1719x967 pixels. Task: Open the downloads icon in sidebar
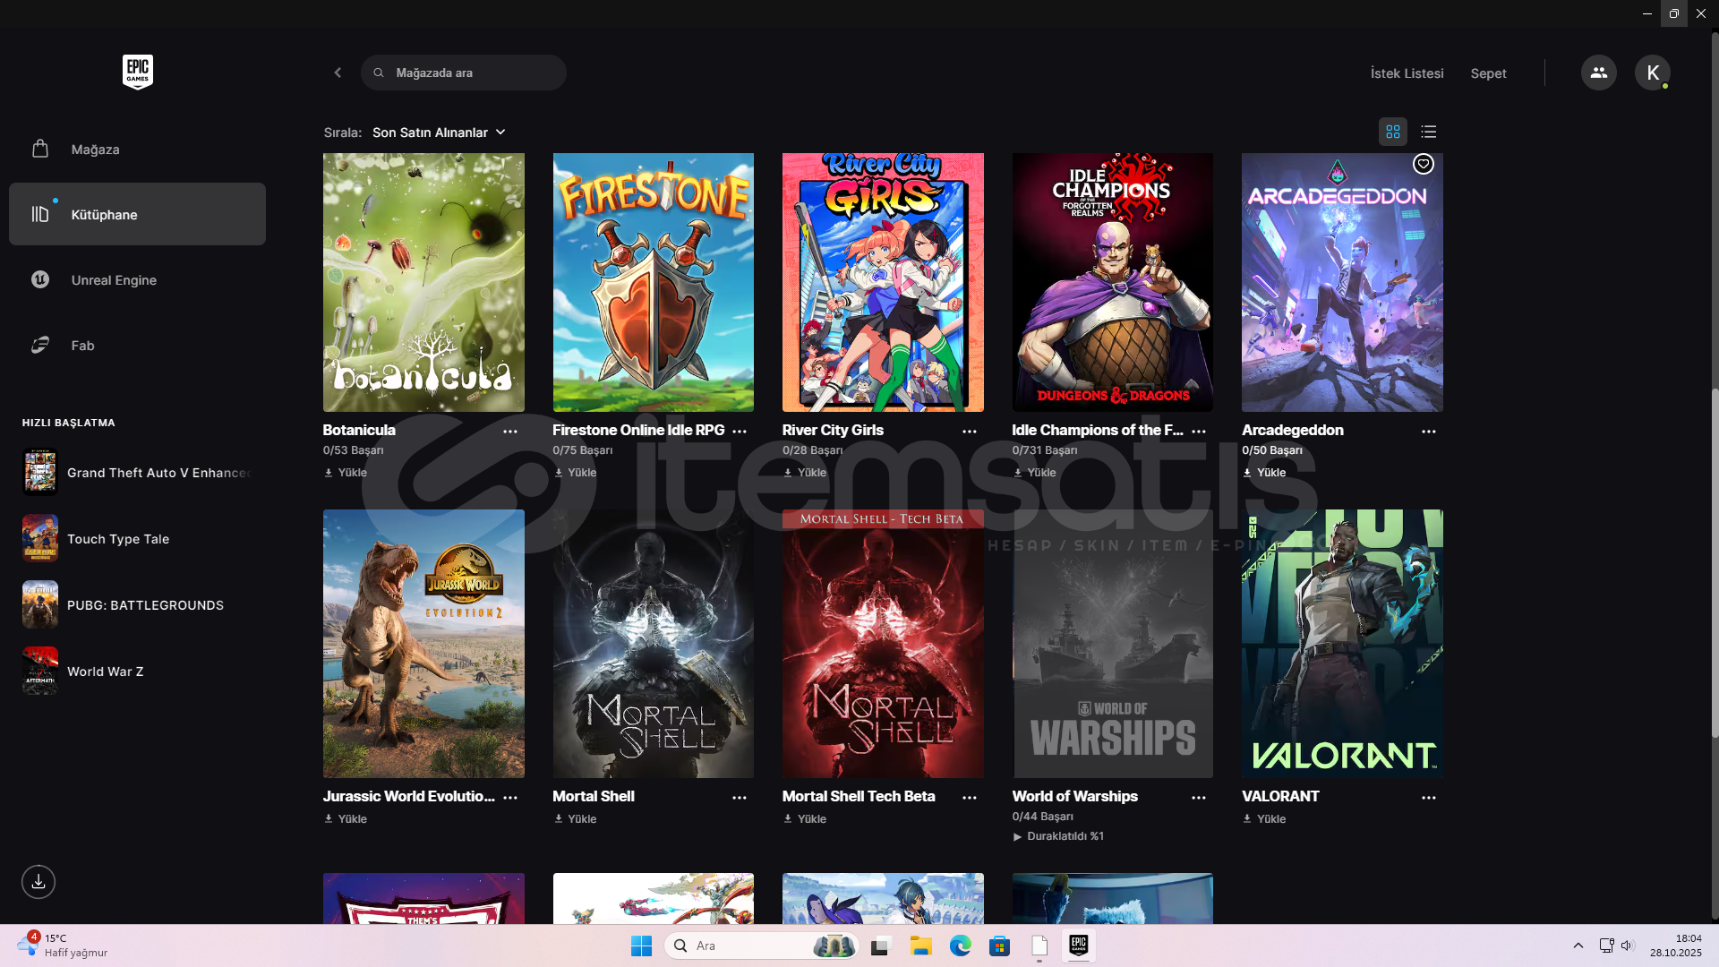[x=38, y=882]
